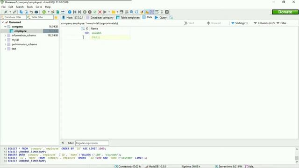
Task: Expand the mysql database node
Action: pos(5,40)
